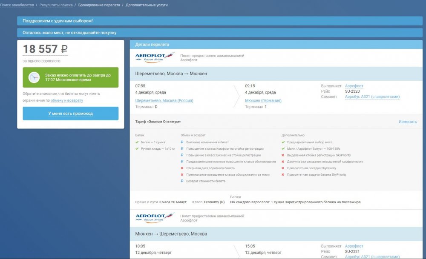The height and width of the screenshot is (259, 426).
Task: Click the flight number 'SU-2320'
Action: (352, 91)
